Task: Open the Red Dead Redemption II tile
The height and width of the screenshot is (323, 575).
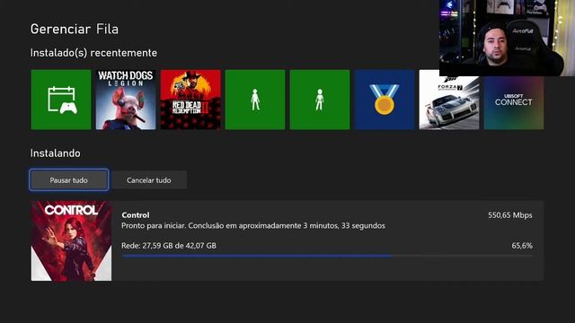Action: (190, 100)
